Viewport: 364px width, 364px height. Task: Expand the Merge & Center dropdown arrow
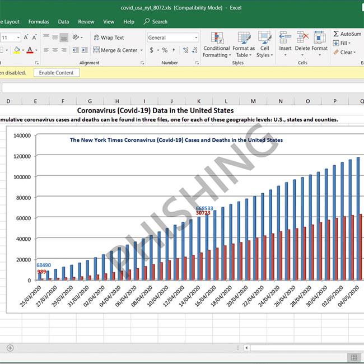coord(141,50)
